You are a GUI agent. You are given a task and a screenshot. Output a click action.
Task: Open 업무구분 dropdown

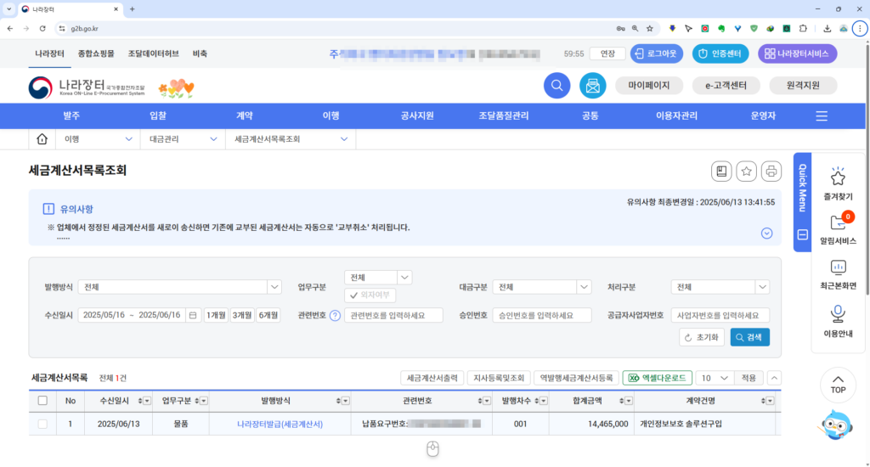tap(378, 278)
